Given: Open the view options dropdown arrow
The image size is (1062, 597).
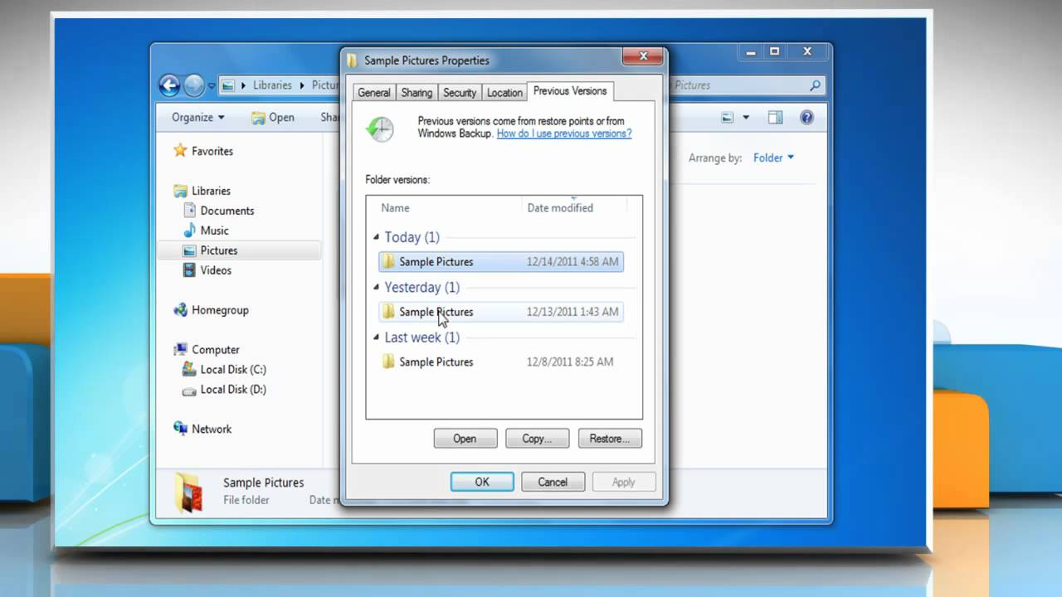Looking at the screenshot, I should 746,118.
